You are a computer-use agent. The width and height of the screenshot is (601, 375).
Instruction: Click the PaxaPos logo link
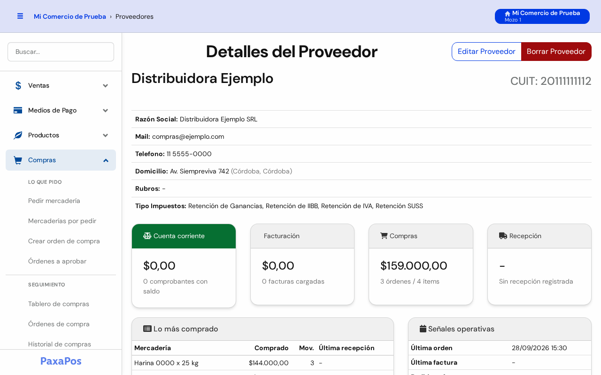(61, 361)
